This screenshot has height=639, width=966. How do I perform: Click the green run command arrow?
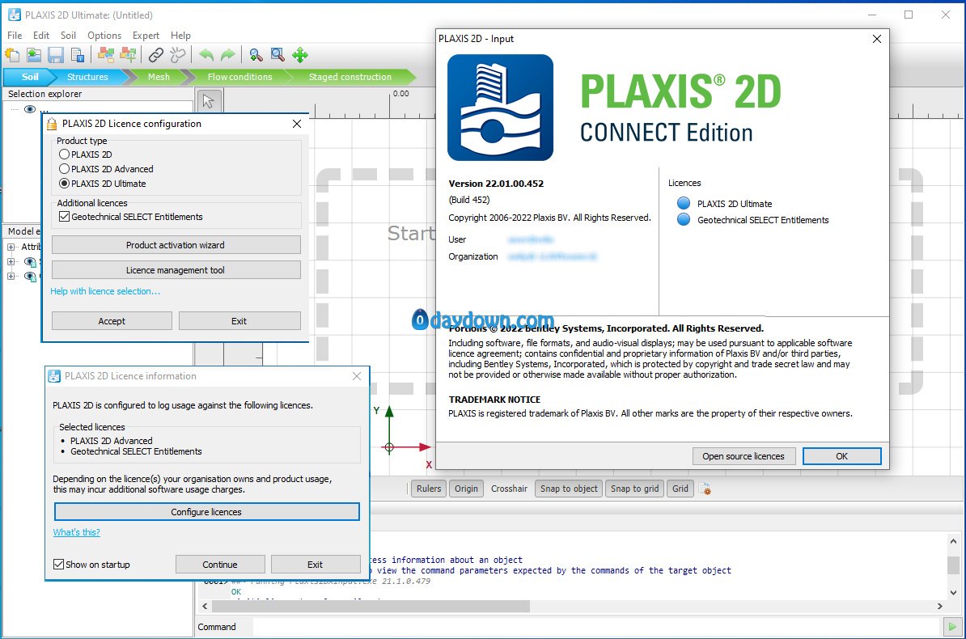[x=952, y=628]
